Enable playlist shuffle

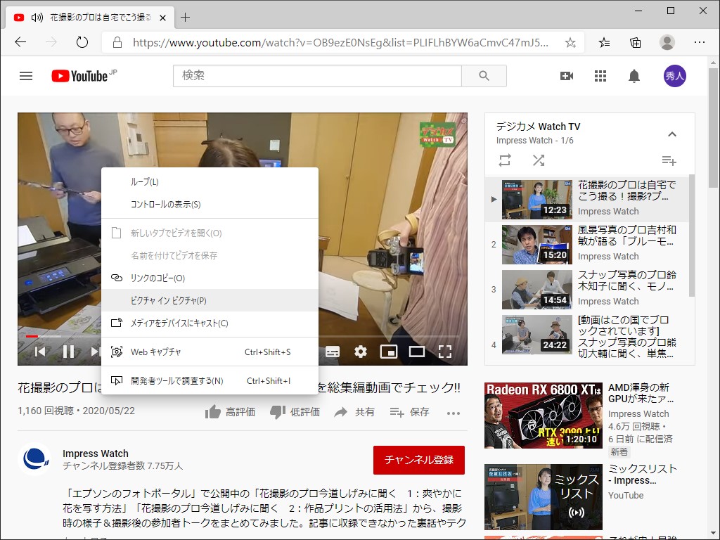pyautogui.click(x=539, y=160)
